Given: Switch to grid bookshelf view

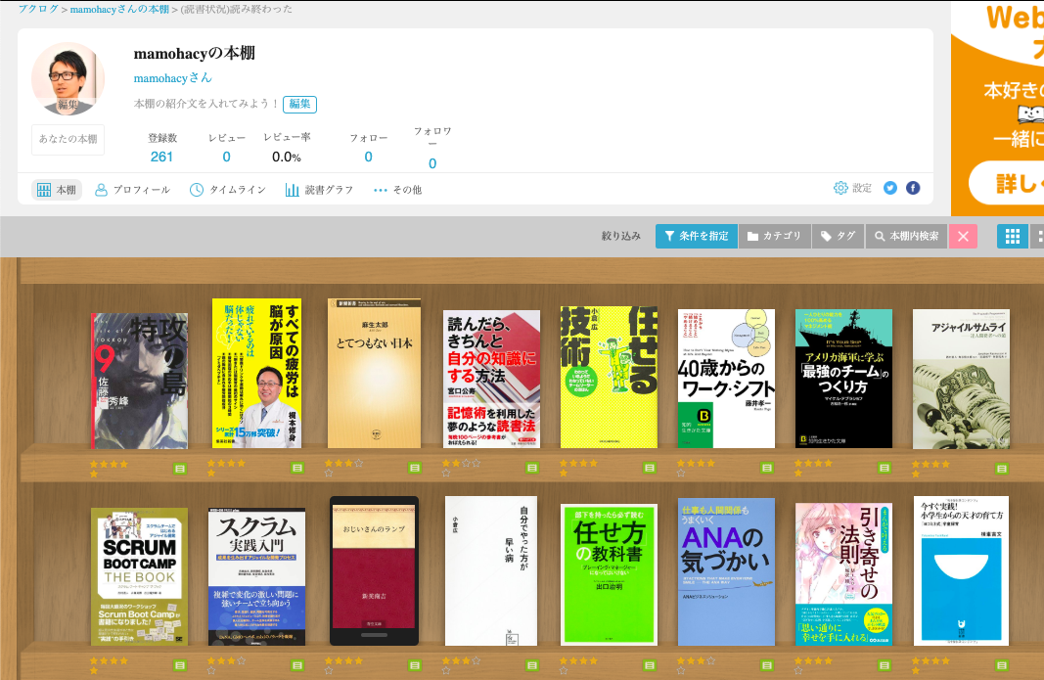Looking at the screenshot, I should coord(1012,236).
